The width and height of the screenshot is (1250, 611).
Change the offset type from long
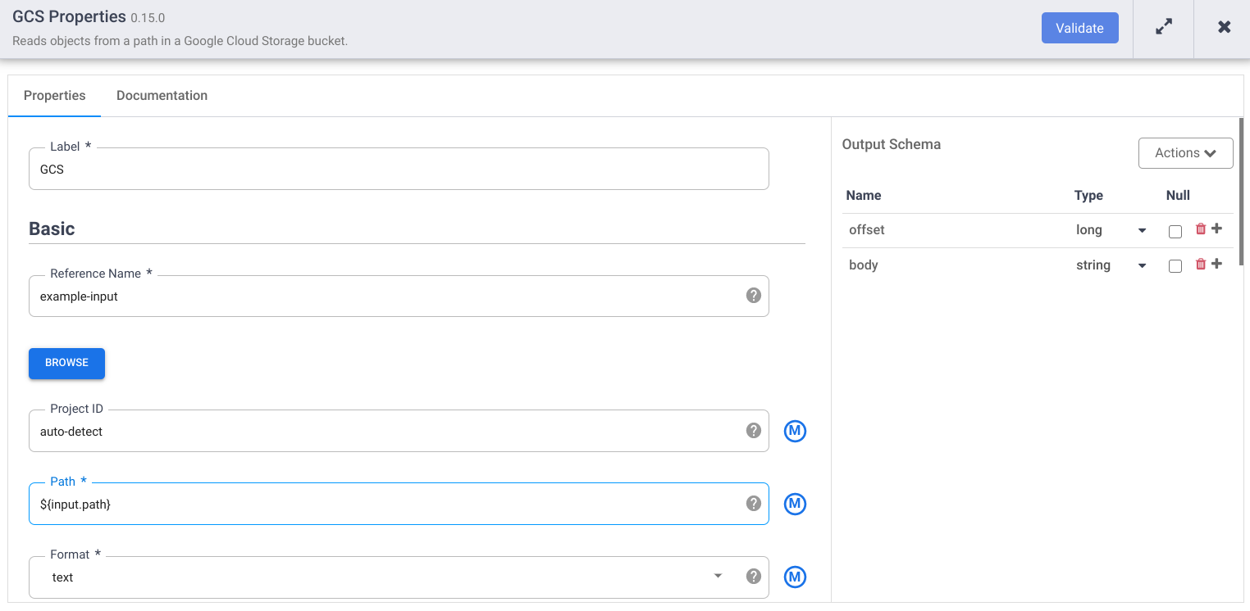[1111, 230]
